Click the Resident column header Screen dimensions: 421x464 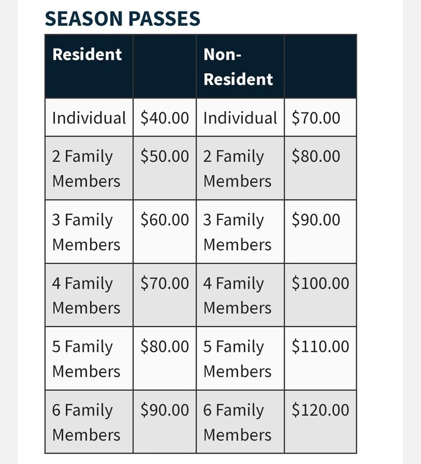(87, 54)
